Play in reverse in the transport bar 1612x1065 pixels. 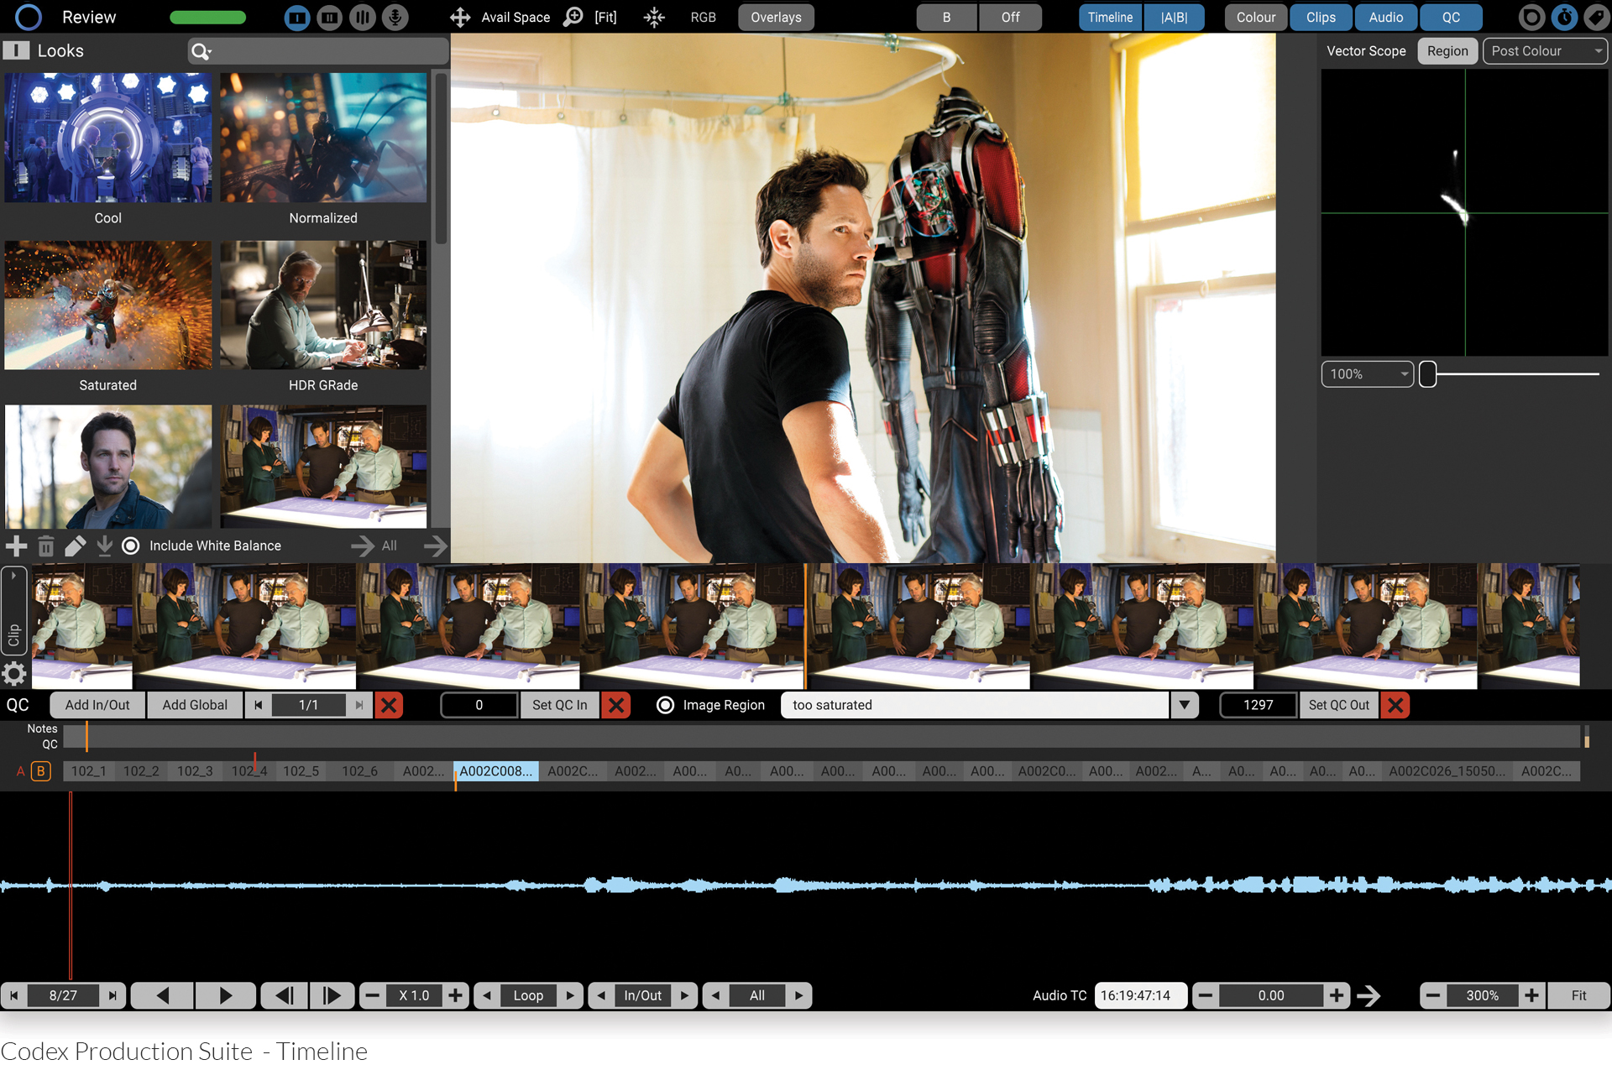(x=163, y=995)
